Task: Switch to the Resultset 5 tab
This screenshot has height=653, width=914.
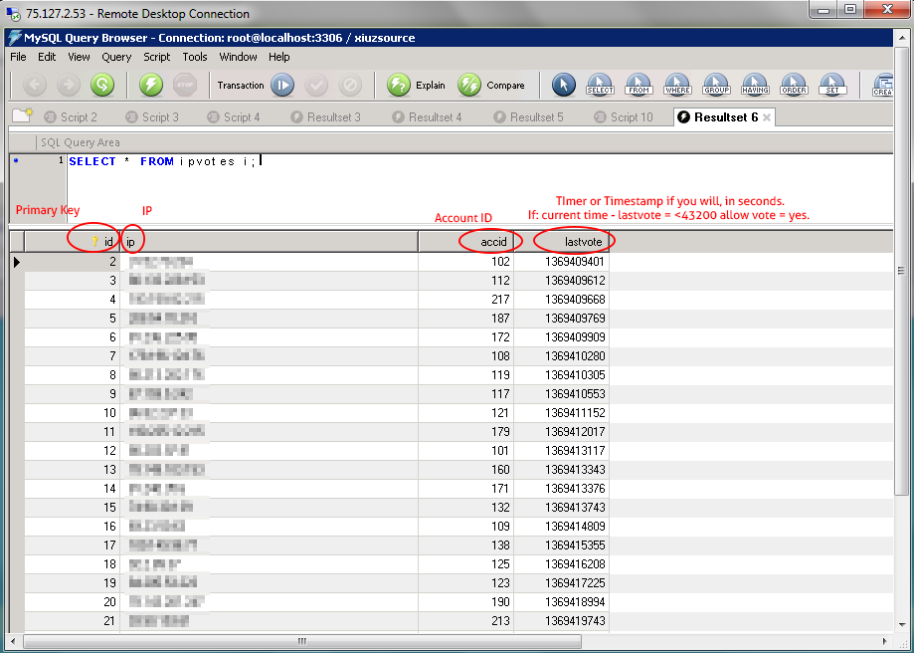Action: 529,117
